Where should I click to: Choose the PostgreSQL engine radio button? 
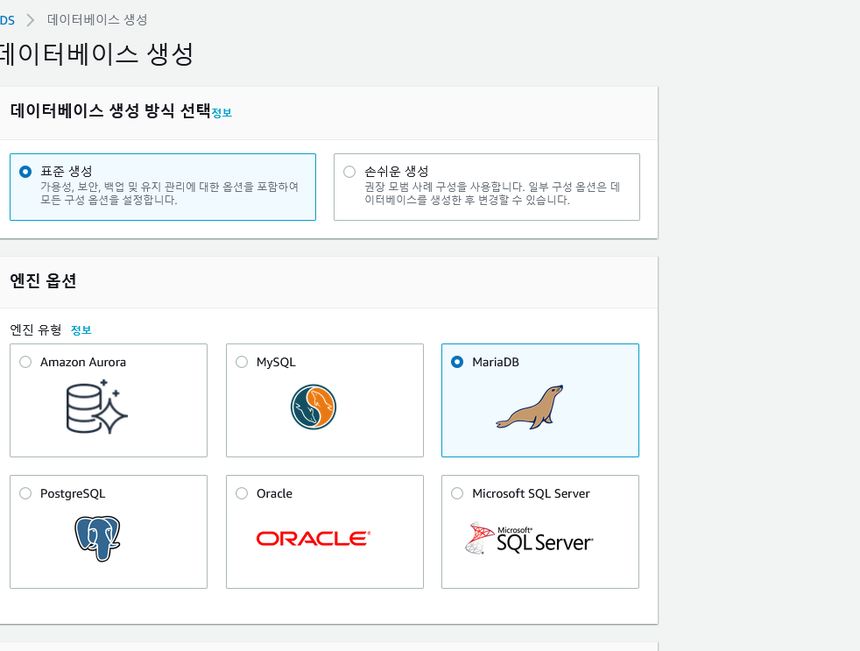click(x=25, y=493)
